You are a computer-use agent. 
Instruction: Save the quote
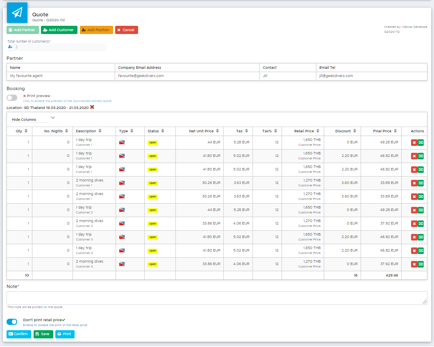(x=43, y=334)
